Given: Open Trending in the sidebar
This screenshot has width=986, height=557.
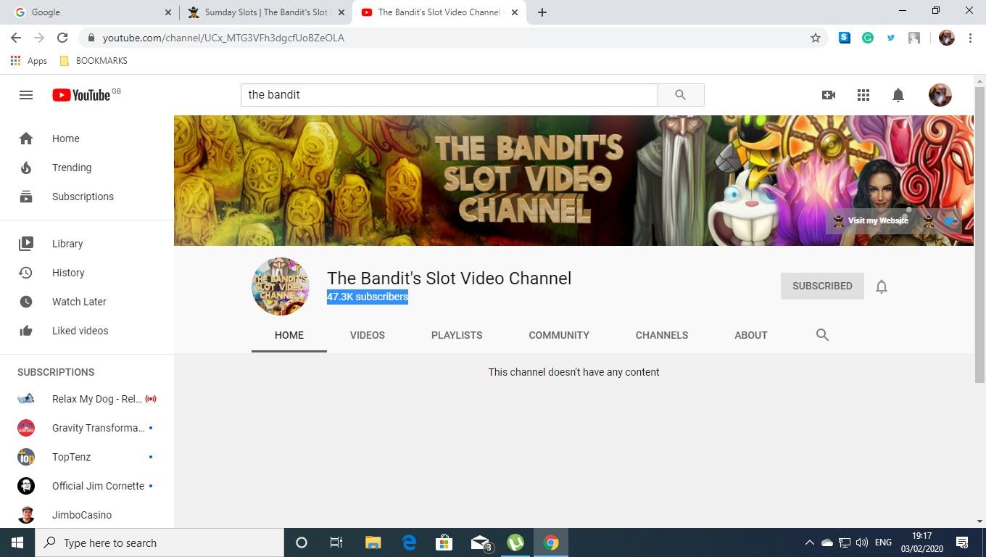Looking at the screenshot, I should [x=87, y=168].
